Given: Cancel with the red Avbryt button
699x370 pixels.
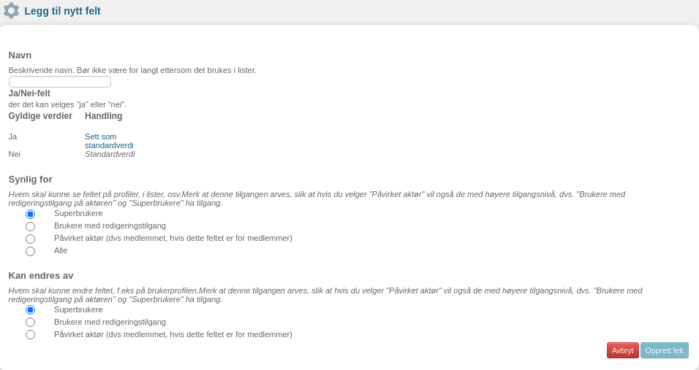Looking at the screenshot, I should (x=623, y=350).
